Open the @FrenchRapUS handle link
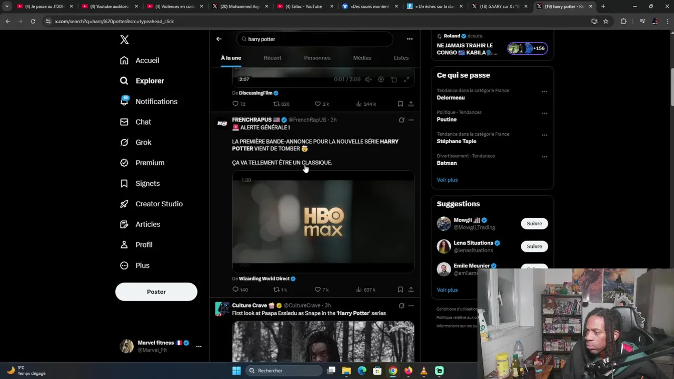674x379 pixels. [308, 120]
